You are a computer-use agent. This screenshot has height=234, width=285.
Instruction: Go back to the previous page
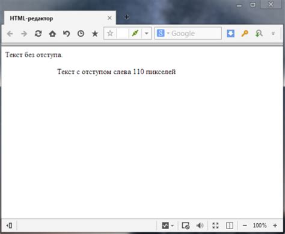(10, 34)
